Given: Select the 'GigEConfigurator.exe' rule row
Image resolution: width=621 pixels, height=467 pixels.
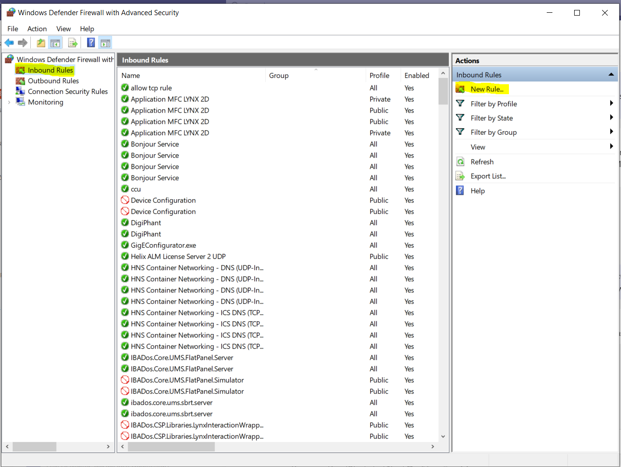Looking at the screenshot, I should (x=278, y=245).
